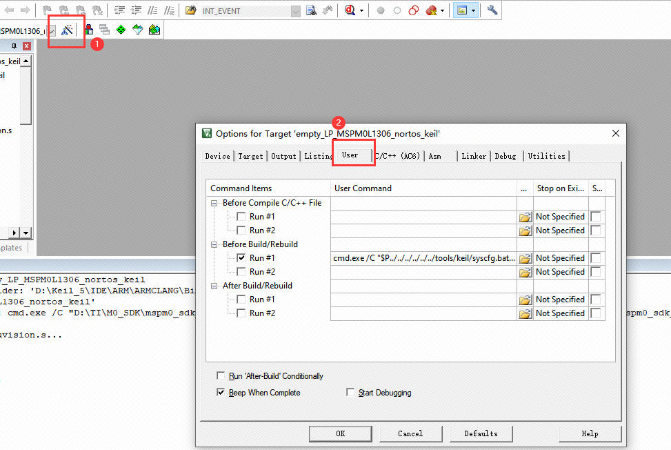Open Manage Run-Time Environment green diamond
The image size is (671, 450).
121,30
